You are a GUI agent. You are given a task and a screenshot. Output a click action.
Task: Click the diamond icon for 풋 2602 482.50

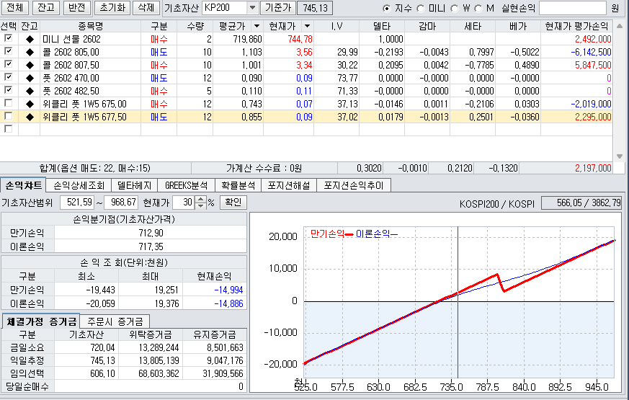(x=30, y=91)
